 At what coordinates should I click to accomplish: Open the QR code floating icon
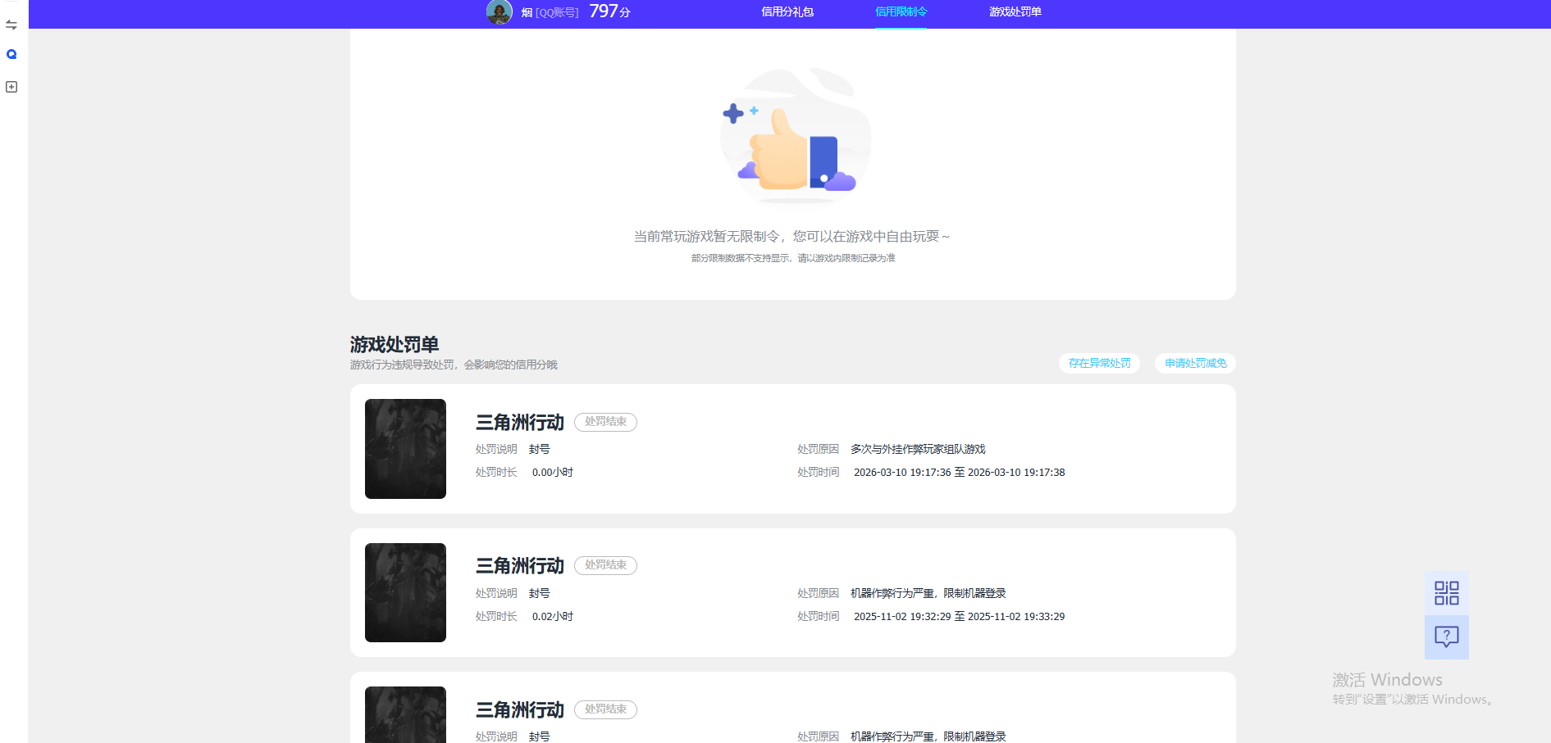click(x=1447, y=593)
